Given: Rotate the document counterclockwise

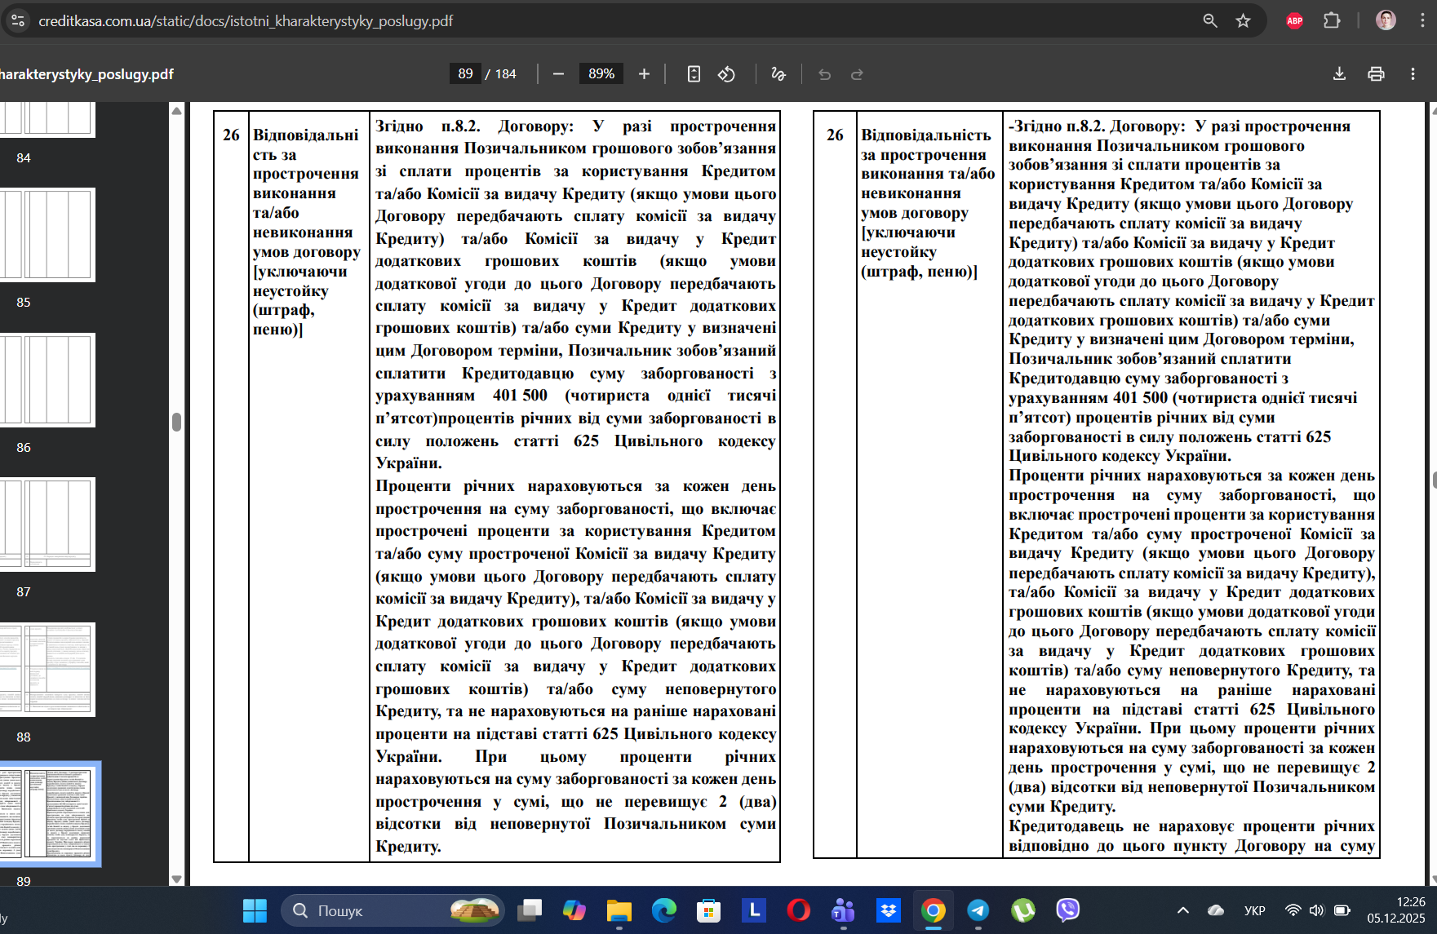Looking at the screenshot, I should (726, 74).
